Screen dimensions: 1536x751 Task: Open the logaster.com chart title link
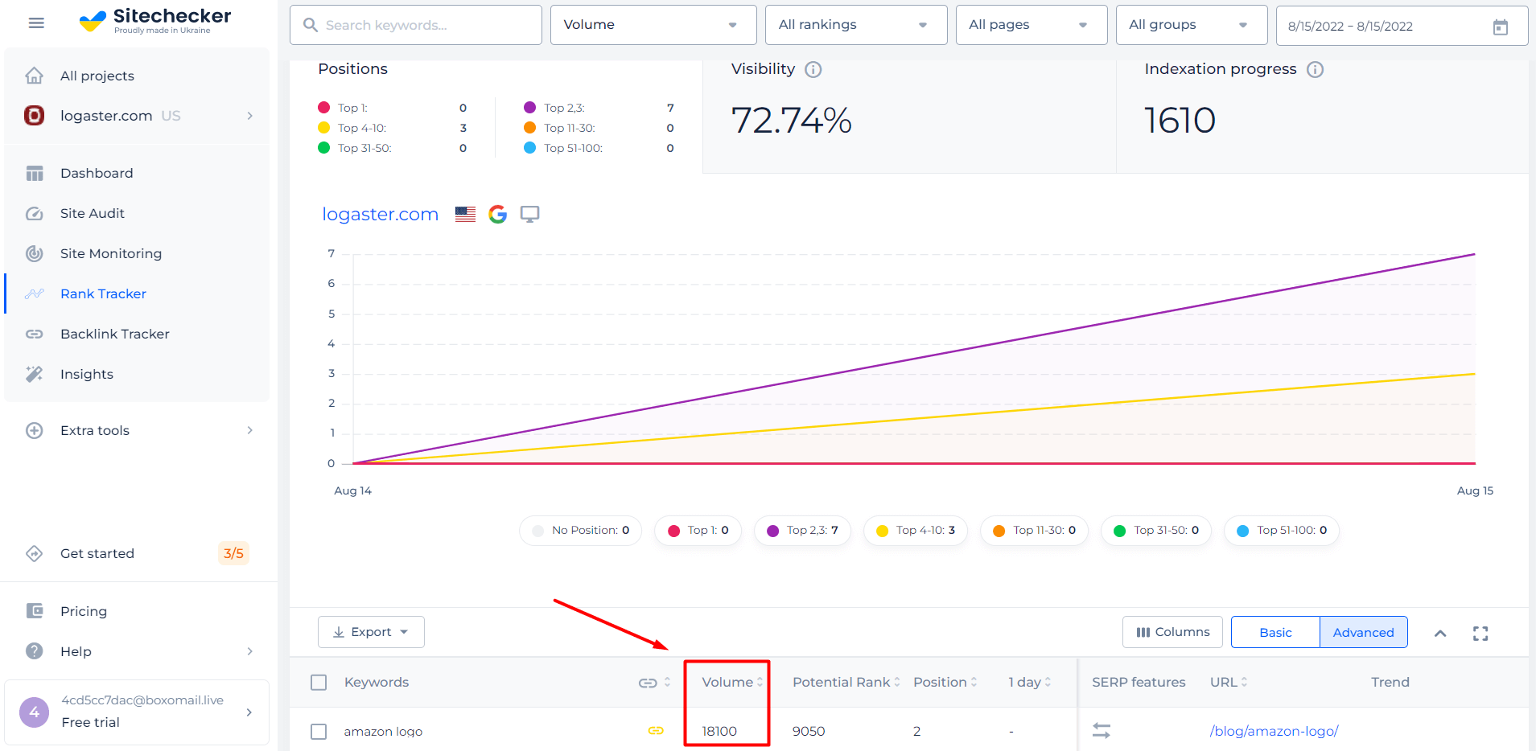tap(380, 214)
